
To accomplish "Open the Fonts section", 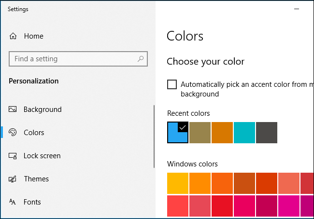I will pos(32,202).
